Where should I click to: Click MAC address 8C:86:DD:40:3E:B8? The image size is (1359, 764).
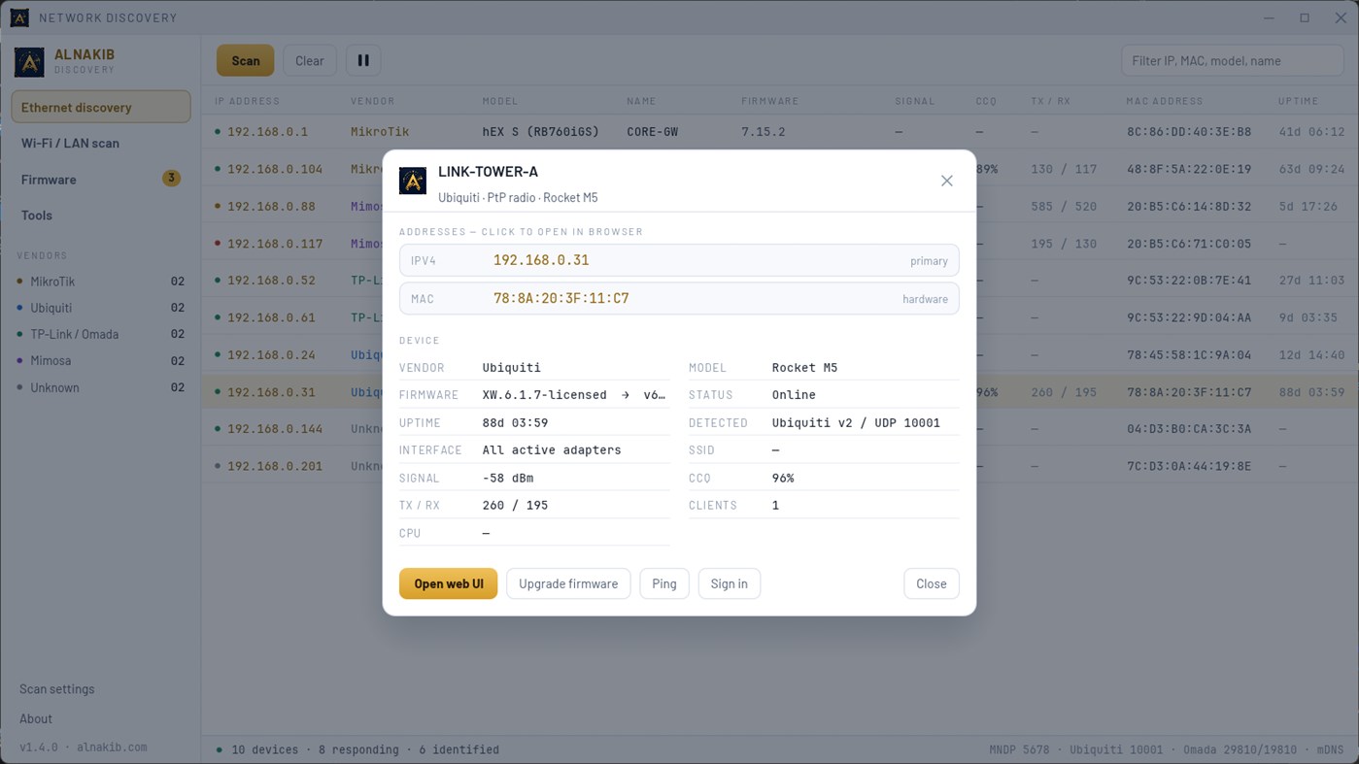1189,131
